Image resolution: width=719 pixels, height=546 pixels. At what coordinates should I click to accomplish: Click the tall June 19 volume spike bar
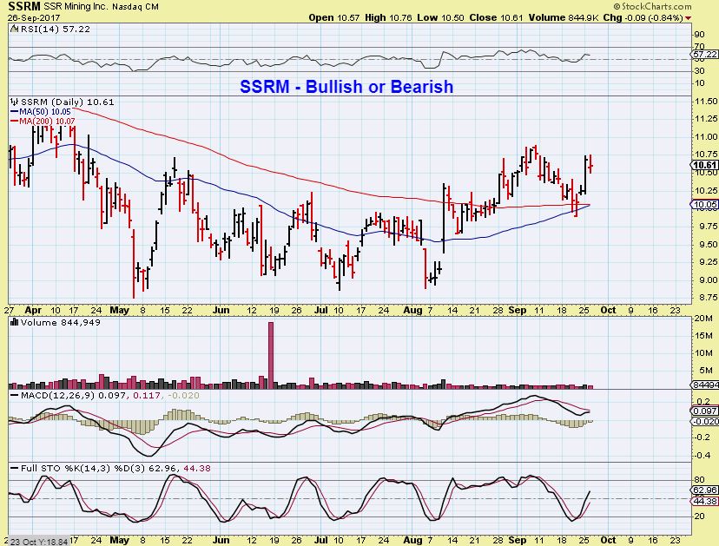coord(271,355)
